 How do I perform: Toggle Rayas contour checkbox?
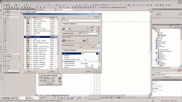tap(40, 80)
